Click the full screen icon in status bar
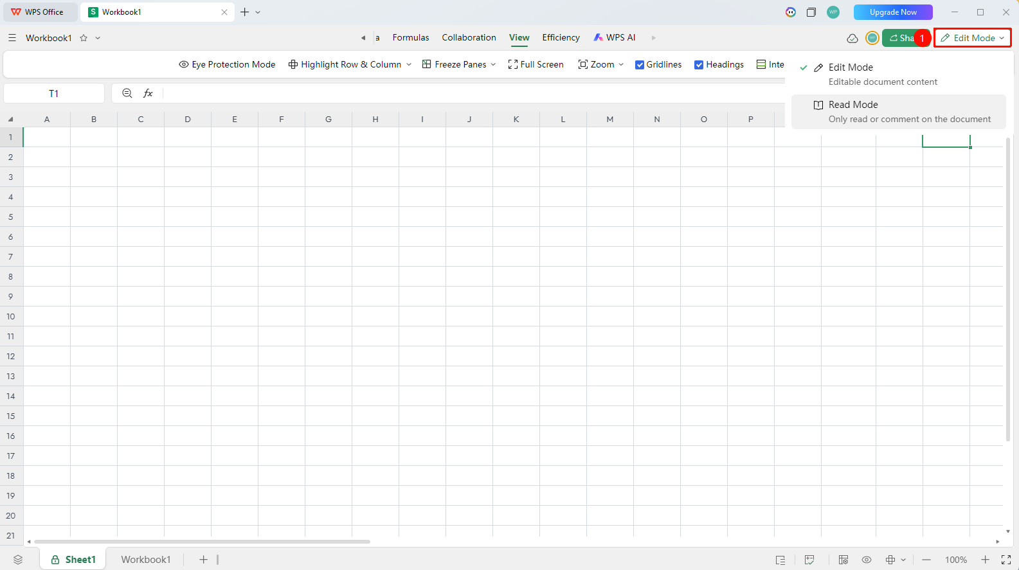This screenshot has height=570, width=1019. (x=1006, y=560)
